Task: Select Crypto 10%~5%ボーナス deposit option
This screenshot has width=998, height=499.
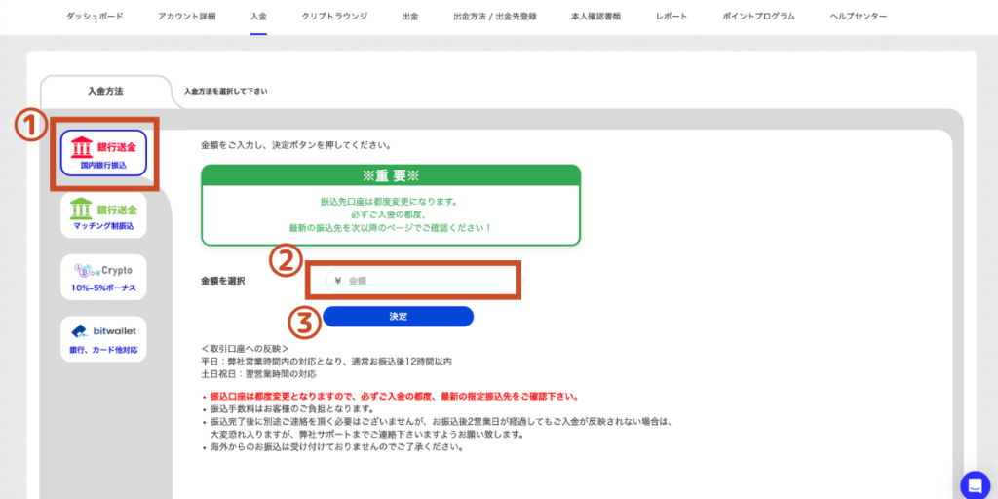Action: 103,277
